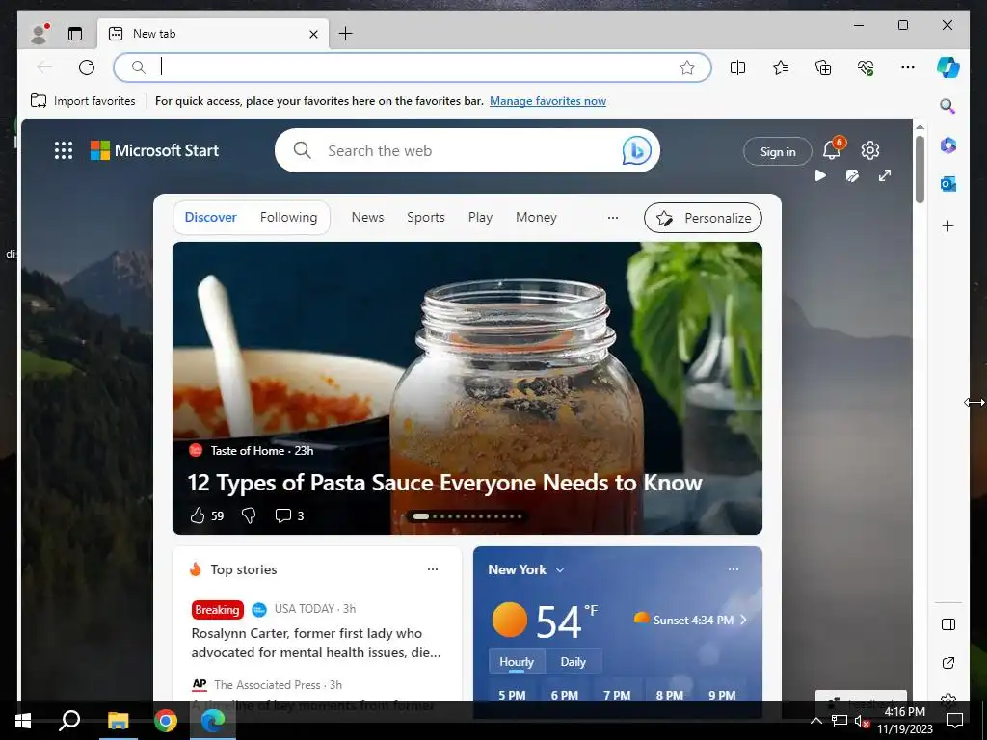
Task: Open the Favorites list icon
Action: [x=781, y=67]
